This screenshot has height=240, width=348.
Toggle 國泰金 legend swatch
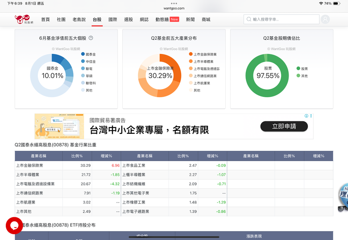pyautogui.click(x=83, y=54)
